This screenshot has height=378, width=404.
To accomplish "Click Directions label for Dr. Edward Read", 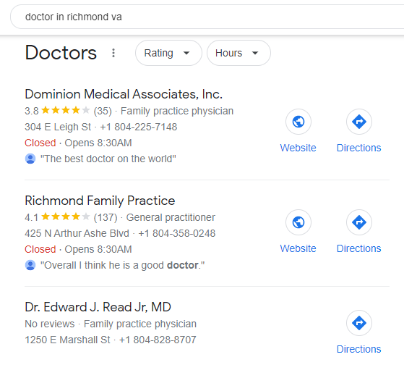I will point(359,349).
